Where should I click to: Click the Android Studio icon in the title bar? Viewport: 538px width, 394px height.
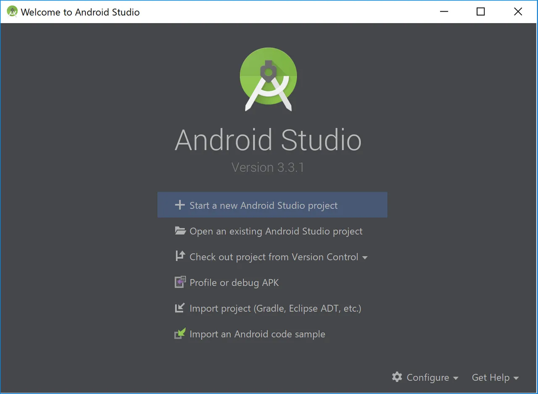[x=12, y=12]
